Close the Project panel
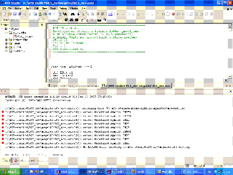Viewport: 233px width, 175px height. [42, 25]
